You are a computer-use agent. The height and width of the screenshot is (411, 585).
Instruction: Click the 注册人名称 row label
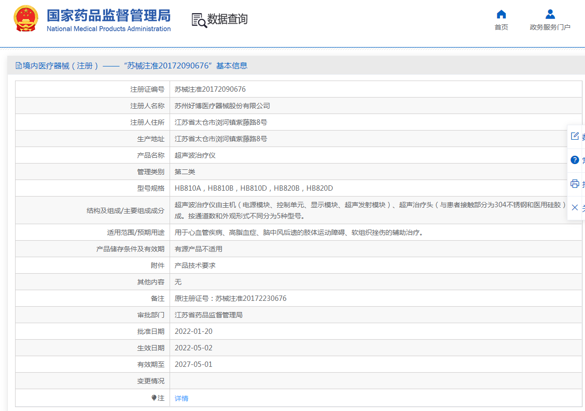pyautogui.click(x=147, y=106)
